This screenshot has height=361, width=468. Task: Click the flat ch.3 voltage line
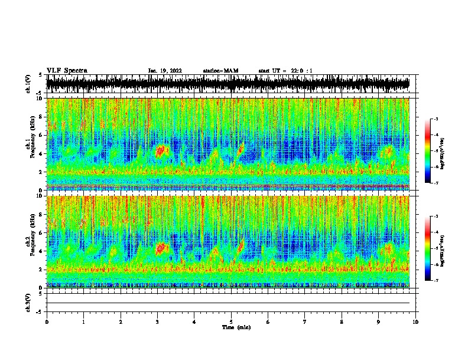[228, 303]
